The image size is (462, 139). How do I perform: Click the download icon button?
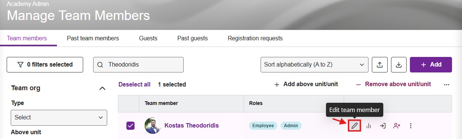point(399,65)
